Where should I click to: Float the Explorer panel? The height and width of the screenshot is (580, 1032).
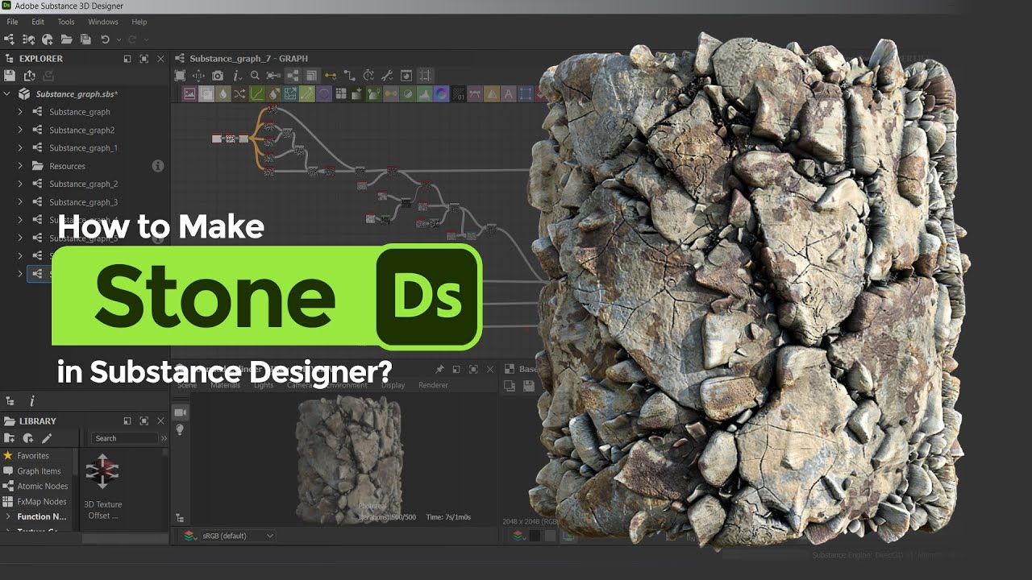tap(127, 59)
